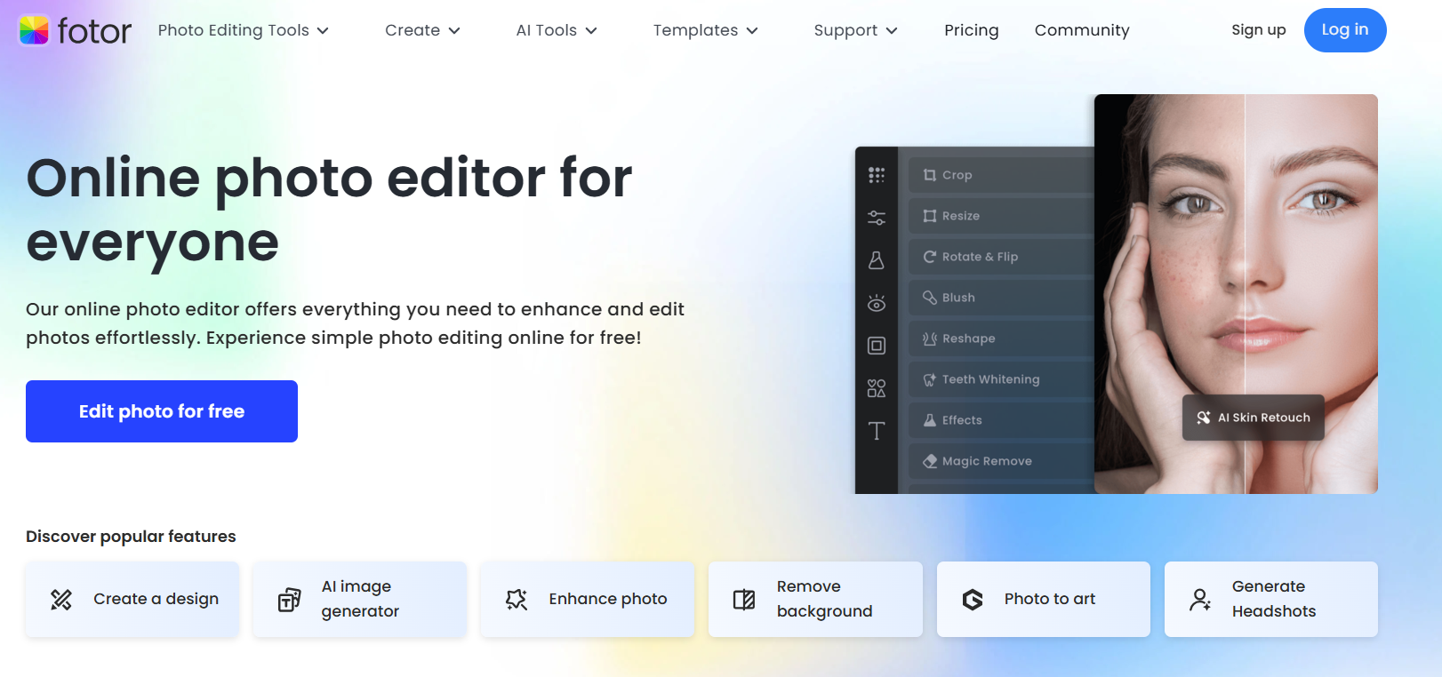Image resolution: width=1442 pixels, height=677 pixels.
Task: Click the Generate Headshots person icon
Action: click(x=1200, y=600)
